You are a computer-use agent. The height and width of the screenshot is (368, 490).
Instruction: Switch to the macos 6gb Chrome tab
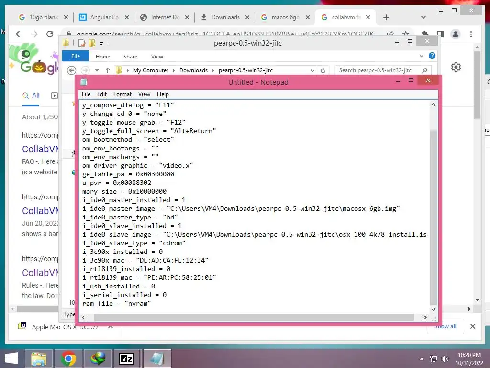285,17
